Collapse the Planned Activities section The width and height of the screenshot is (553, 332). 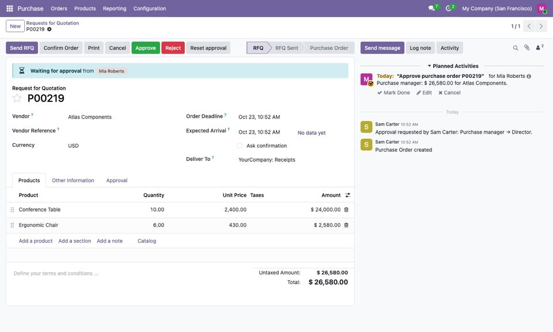(x=453, y=66)
